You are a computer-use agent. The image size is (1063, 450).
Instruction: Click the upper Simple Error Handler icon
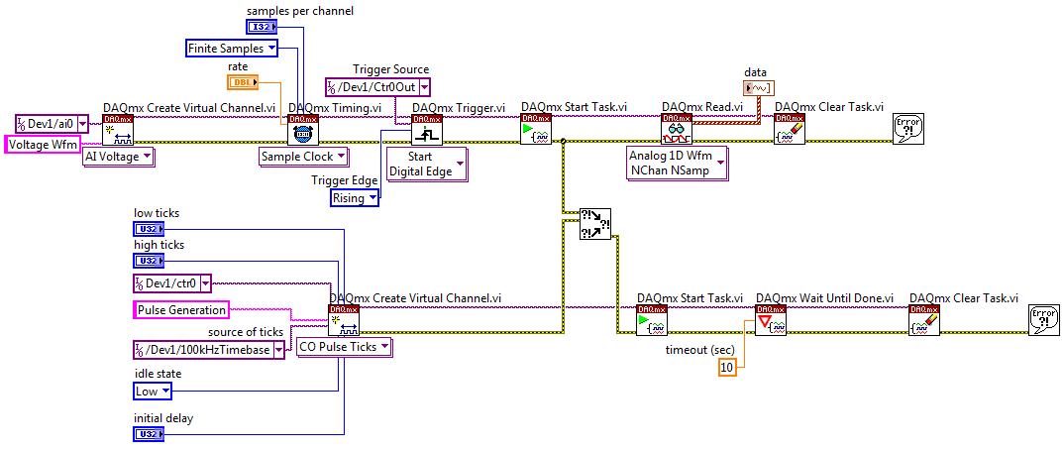click(908, 130)
